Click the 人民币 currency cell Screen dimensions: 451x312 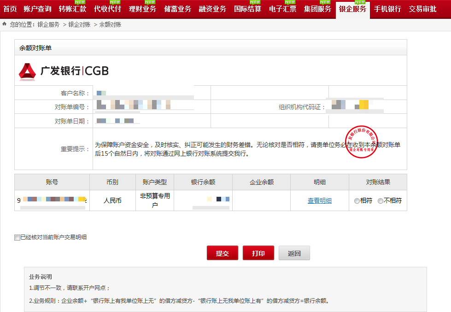point(112,200)
